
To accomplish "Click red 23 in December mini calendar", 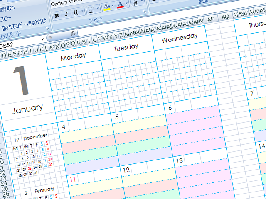I will [x=30, y=169].
